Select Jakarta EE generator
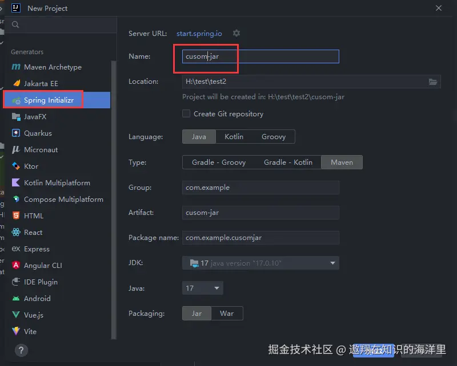Viewport: 457px width, 366px height. point(41,83)
